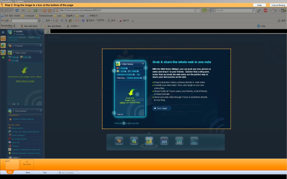The image size is (287, 179).
Task: Click the SimplyBox logo in toolbar
Action: tap(8, 26)
